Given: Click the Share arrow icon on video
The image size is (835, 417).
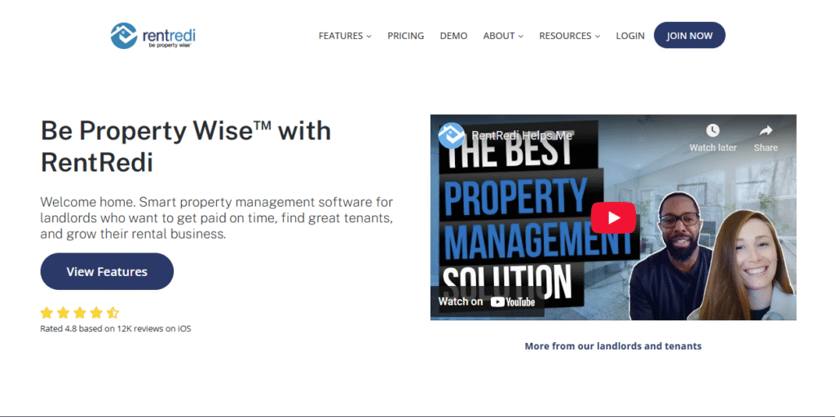Looking at the screenshot, I should [766, 131].
